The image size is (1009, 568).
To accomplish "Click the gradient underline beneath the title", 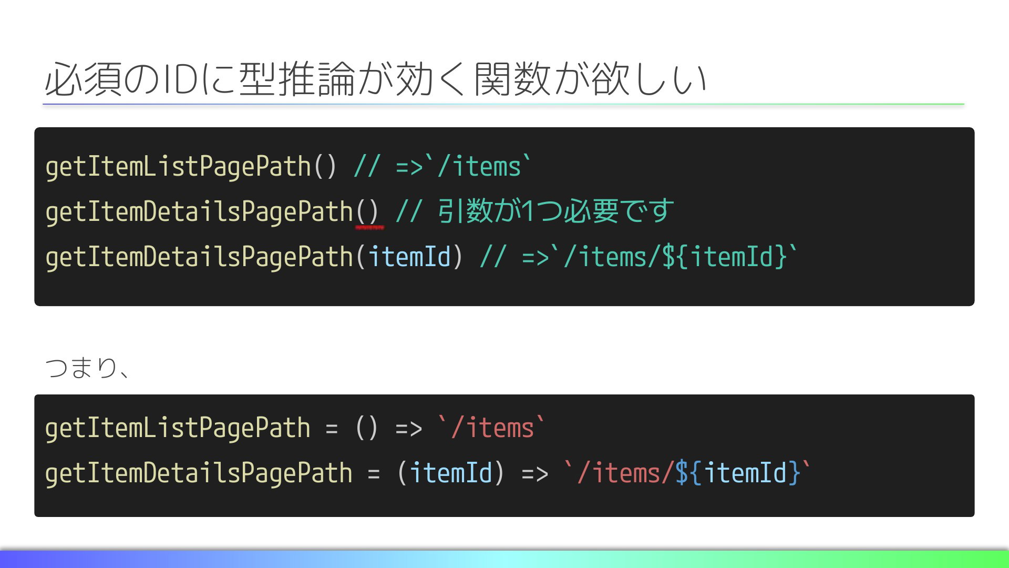I will 503,104.
